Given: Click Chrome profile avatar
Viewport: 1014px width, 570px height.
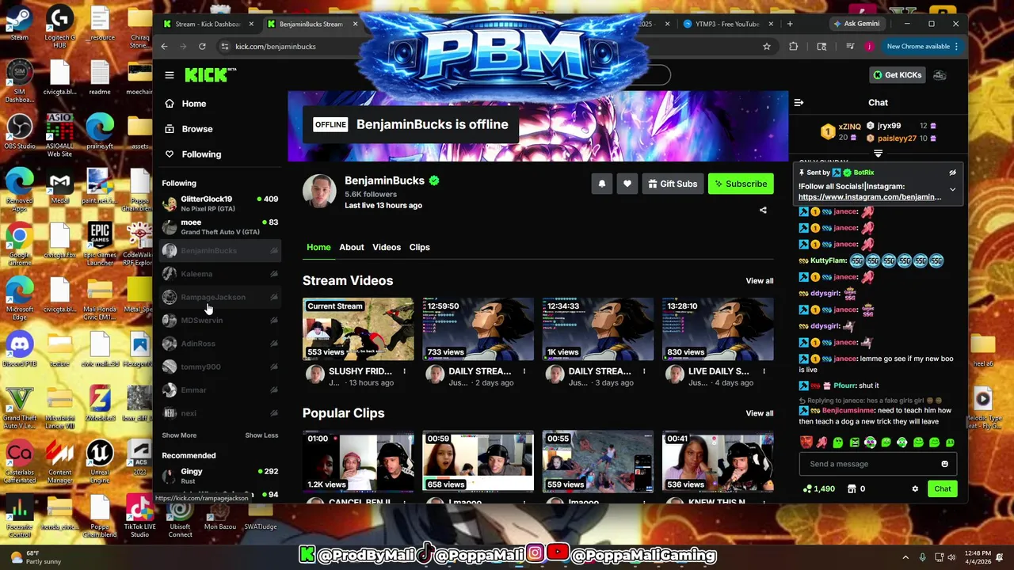Looking at the screenshot, I should (x=869, y=47).
